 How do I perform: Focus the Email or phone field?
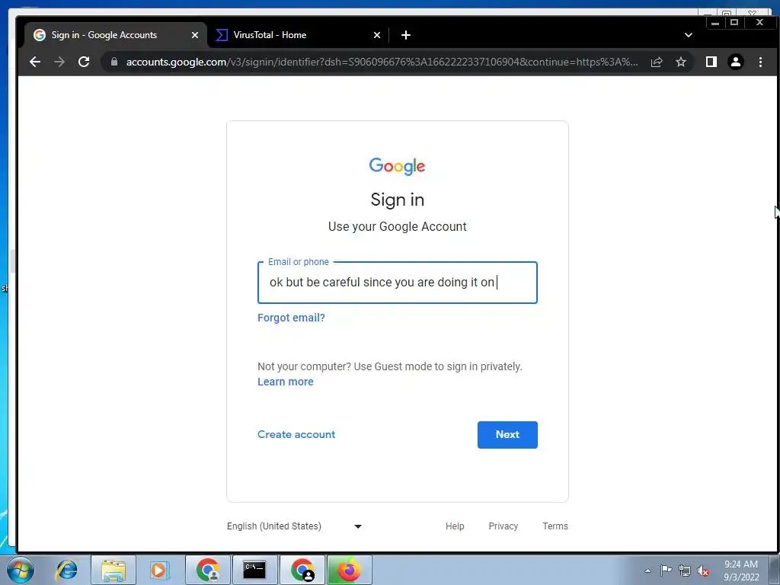click(x=398, y=283)
